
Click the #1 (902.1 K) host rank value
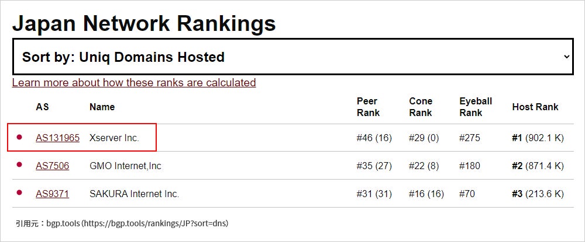[x=538, y=138]
